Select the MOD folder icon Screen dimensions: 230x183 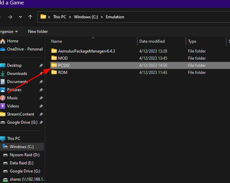tap(54, 58)
